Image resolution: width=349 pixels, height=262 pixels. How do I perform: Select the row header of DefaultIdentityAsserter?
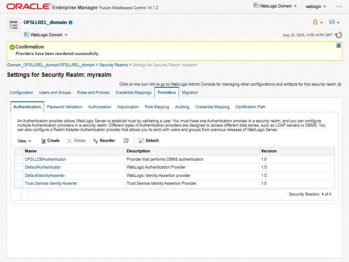(x=18, y=176)
